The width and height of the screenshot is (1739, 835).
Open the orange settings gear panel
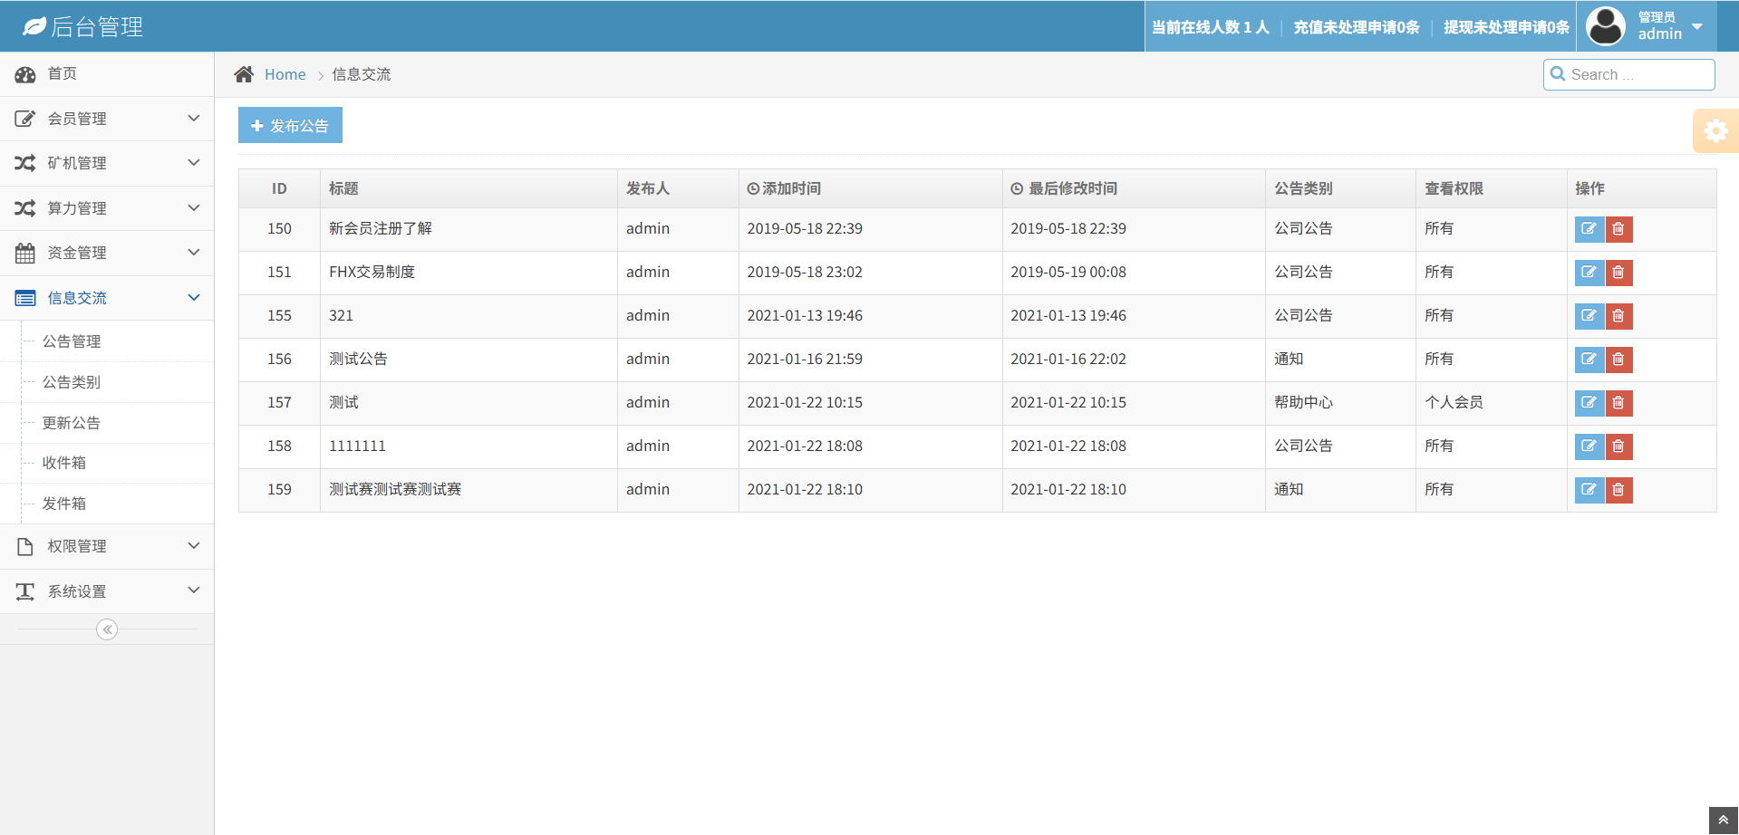click(x=1715, y=131)
